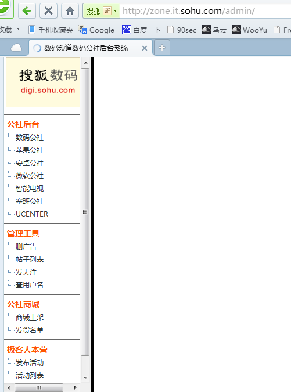Open 智能电视 in sidebar

point(30,189)
